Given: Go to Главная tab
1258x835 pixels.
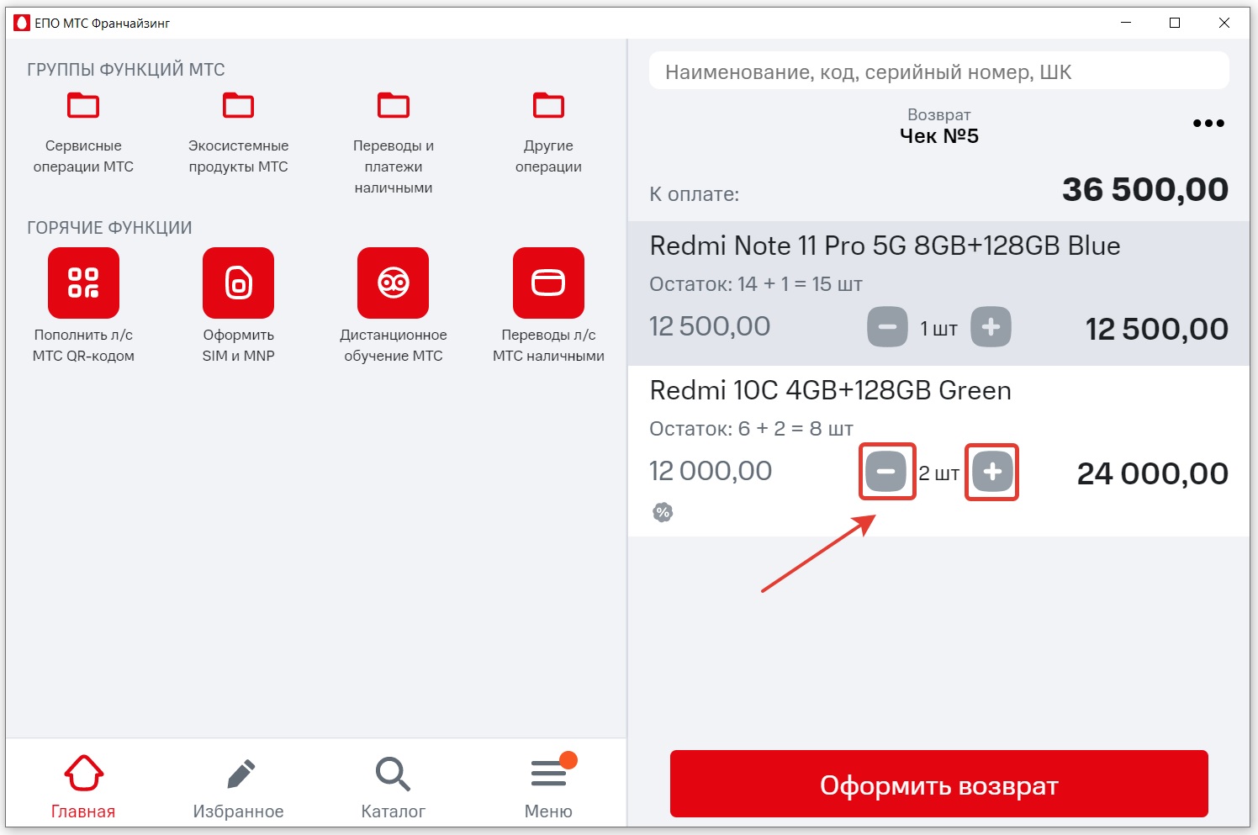Looking at the screenshot, I should [83, 786].
